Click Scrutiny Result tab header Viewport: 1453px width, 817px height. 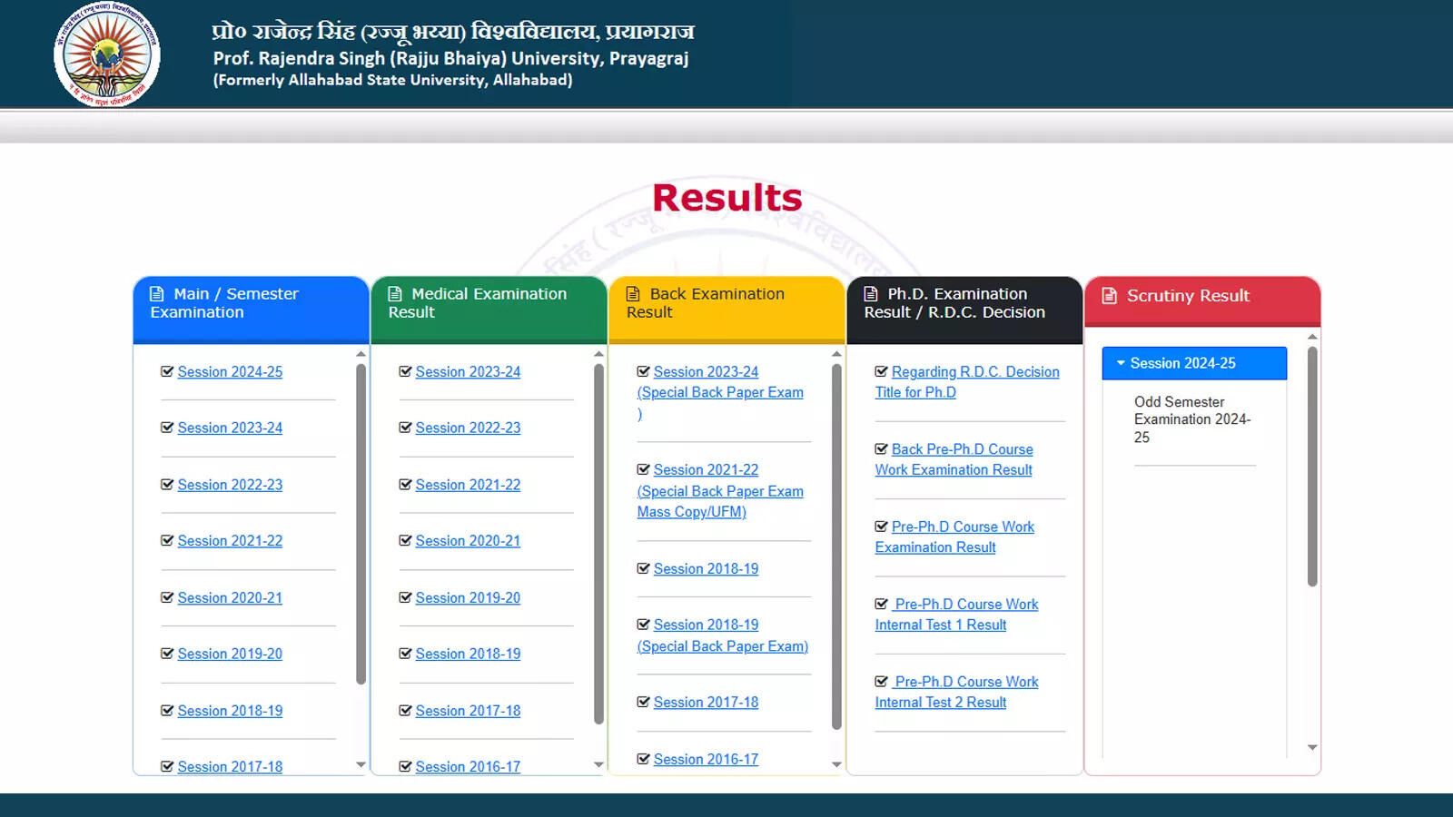click(1202, 301)
